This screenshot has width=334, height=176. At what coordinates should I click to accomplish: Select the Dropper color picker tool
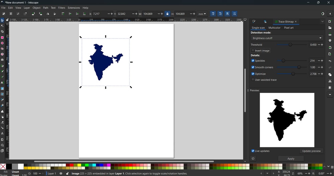(x=2, y=100)
